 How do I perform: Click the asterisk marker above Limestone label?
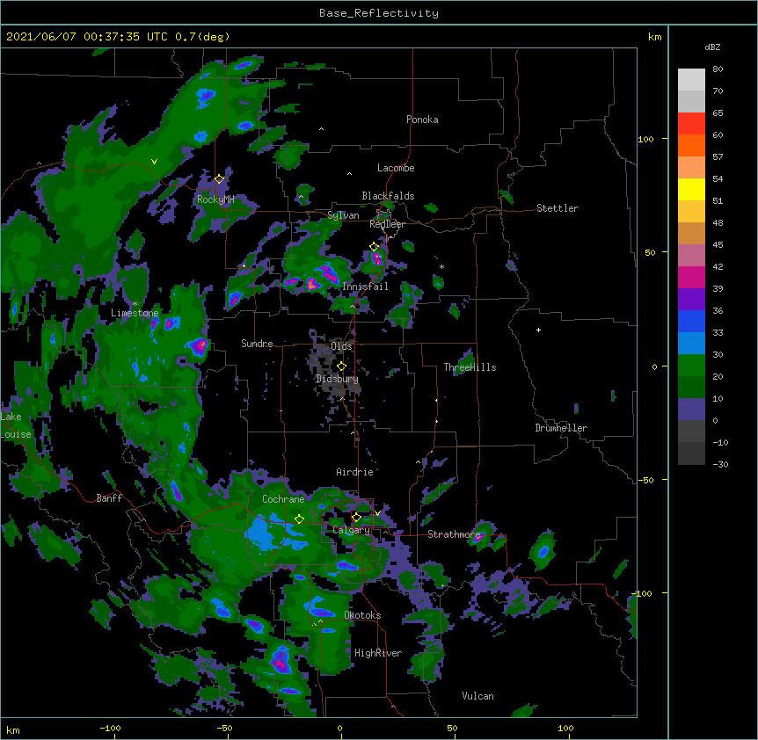135,304
